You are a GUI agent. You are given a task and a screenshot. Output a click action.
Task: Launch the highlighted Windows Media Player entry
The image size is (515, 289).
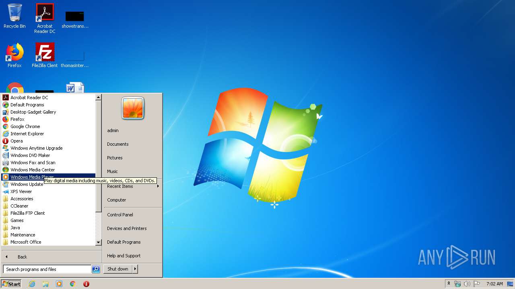(x=49, y=177)
